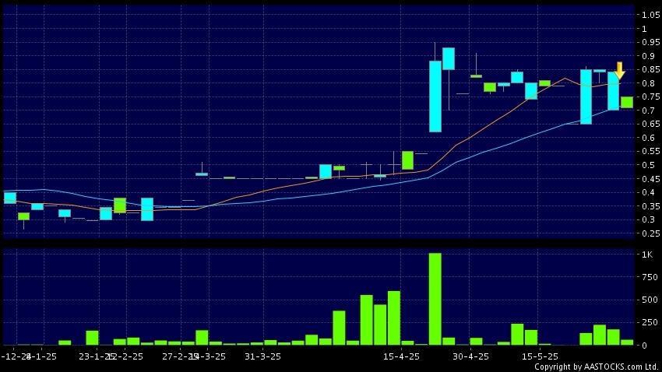Open the AASTOCKS.com copyright notice

point(597,367)
